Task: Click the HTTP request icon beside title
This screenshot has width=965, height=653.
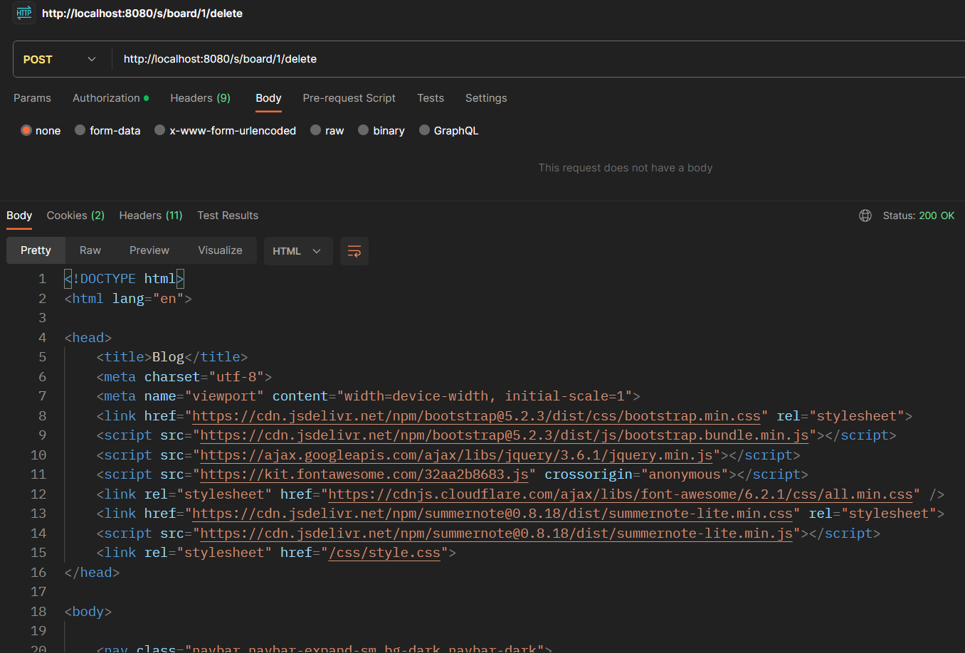Action: (24, 13)
